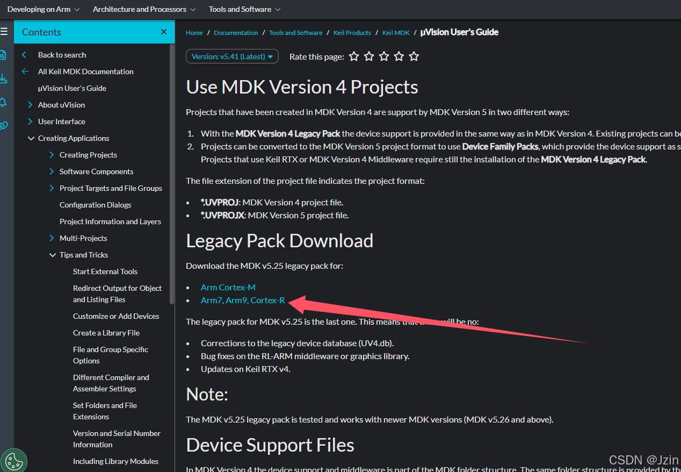Screen dimensions: 681x472
Task: Open Set Folders and File Extensions topic
Action: (x=105, y=411)
